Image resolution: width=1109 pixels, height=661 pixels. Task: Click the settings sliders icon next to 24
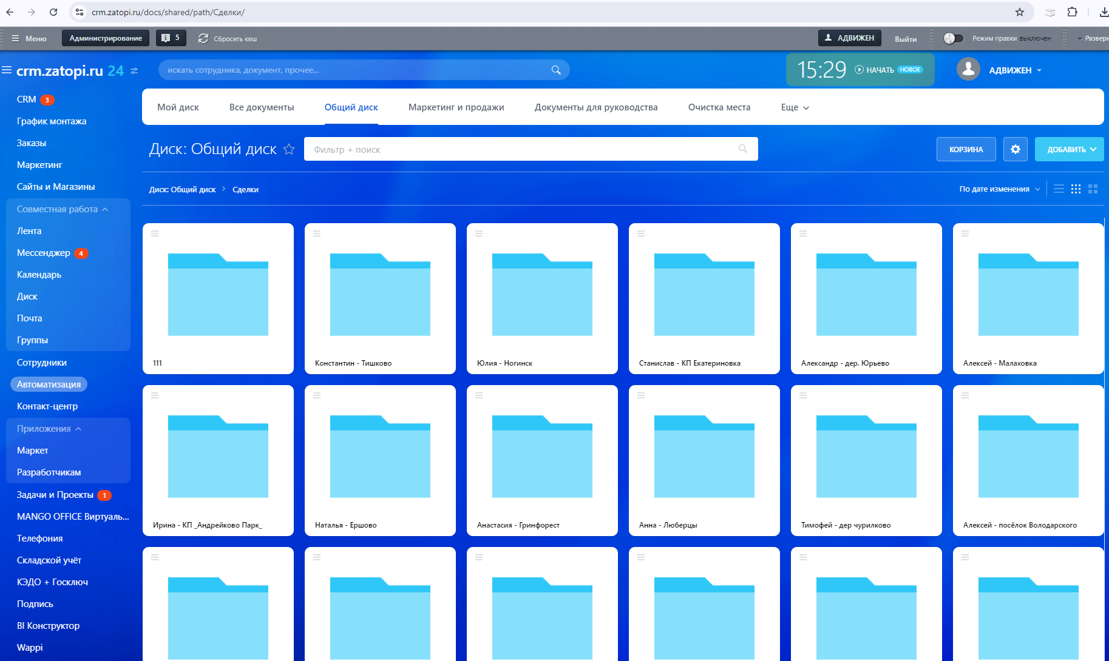pos(134,71)
